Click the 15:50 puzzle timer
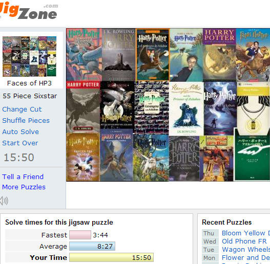Image resolution: width=270 pixels, height=264 pixels. coord(19,158)
